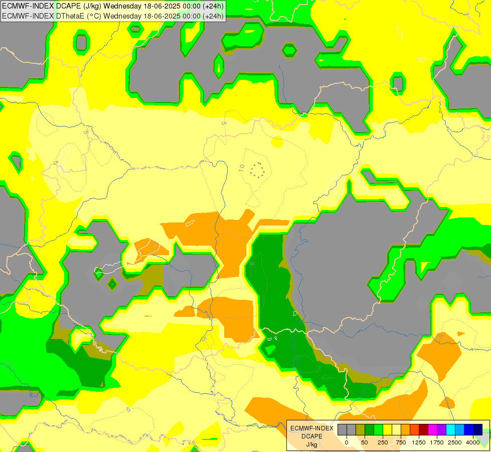Click the '1750' legend scale value
491x452 pixels.
click(437, 442)
